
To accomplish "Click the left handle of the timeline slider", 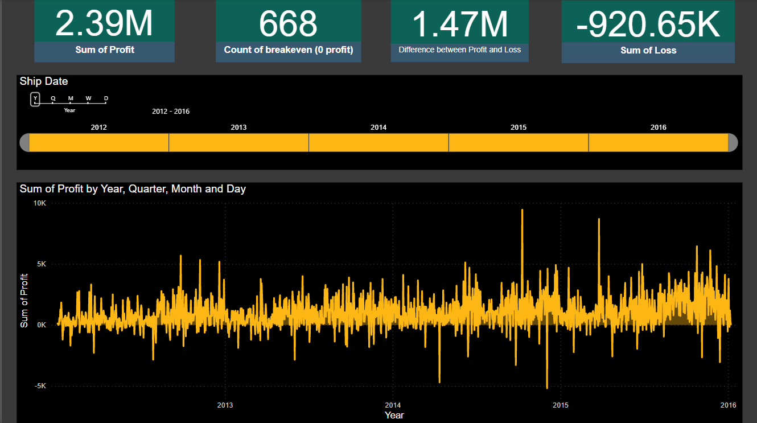I will coord(24,142).
